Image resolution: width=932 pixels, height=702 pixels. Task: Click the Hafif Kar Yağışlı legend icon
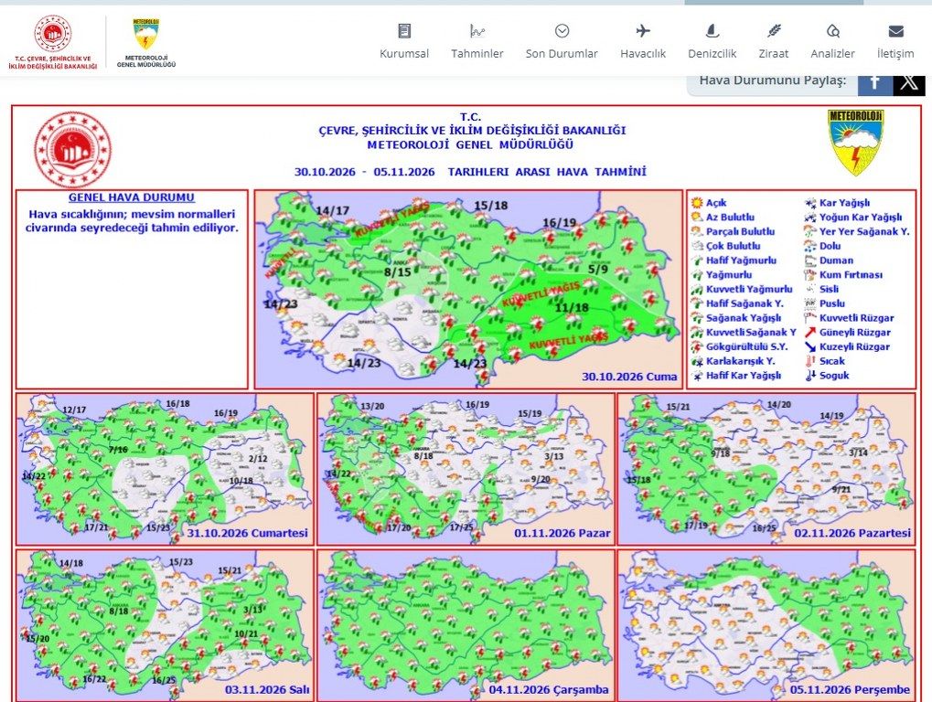tap(697, 376)
